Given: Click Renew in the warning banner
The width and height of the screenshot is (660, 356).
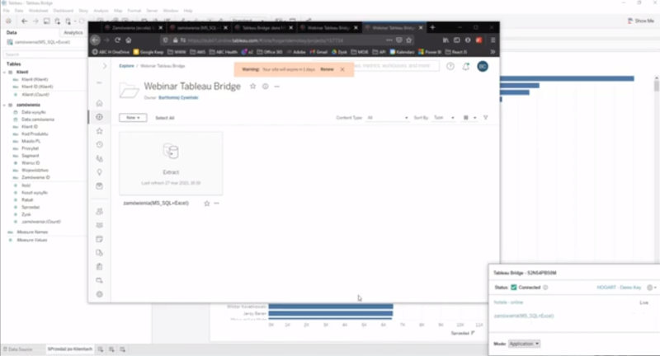Looking at the screenshot, I should (327, 69).
